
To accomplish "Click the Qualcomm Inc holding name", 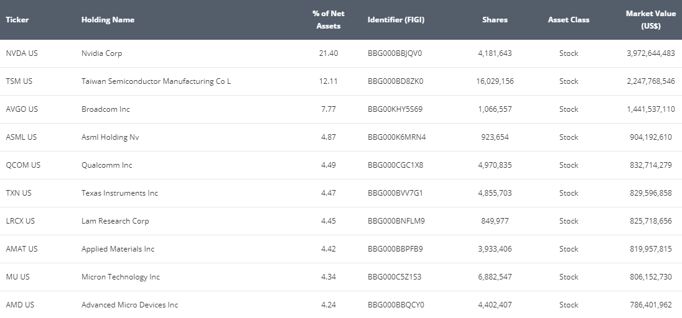I will 106,165.
